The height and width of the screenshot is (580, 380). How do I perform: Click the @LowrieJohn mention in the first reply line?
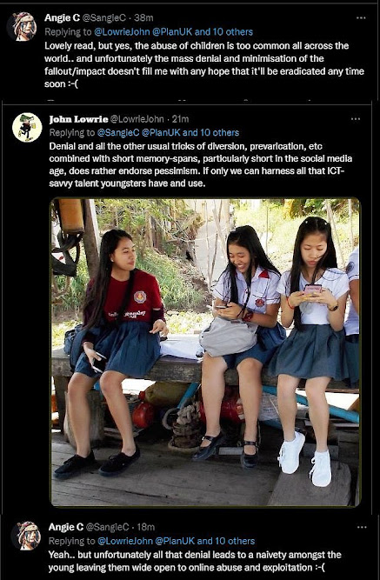tap(122, 32)
